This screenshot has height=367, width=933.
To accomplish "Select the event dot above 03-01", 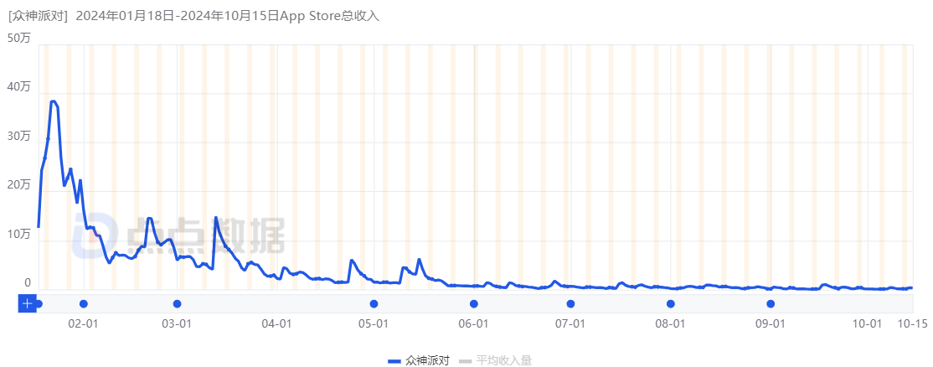I will click(177, 303).
